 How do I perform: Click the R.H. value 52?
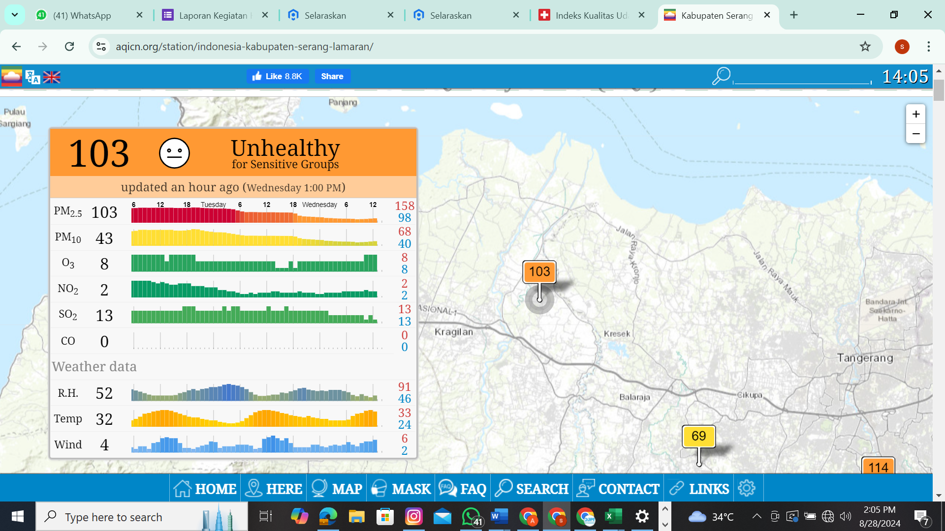click(104, 393)
